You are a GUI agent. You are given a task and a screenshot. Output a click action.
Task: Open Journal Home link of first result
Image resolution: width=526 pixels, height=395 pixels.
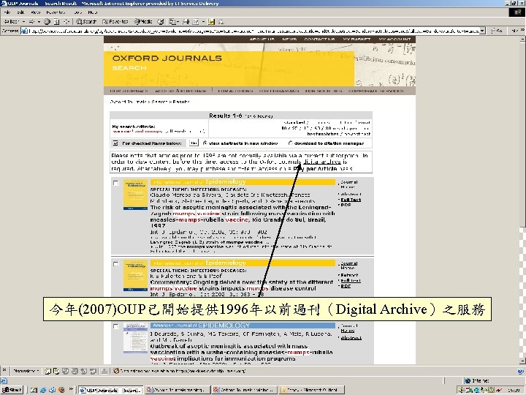(349, 184)
